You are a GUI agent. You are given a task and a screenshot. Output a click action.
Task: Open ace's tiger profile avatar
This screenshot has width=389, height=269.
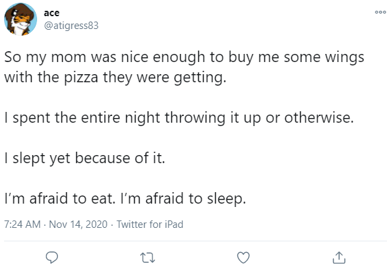(20, 20)
